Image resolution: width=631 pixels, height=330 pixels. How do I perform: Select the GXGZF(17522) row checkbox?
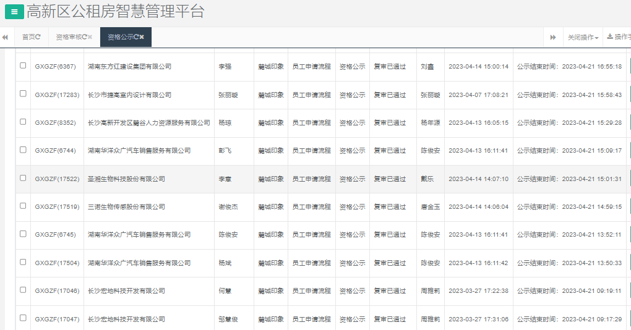click(23, 178)
